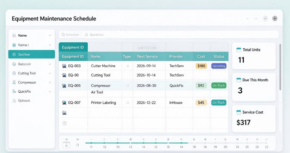Expand the Compressor sidebar chevron
Screen dimensions: 290x153
click(50, 82)
